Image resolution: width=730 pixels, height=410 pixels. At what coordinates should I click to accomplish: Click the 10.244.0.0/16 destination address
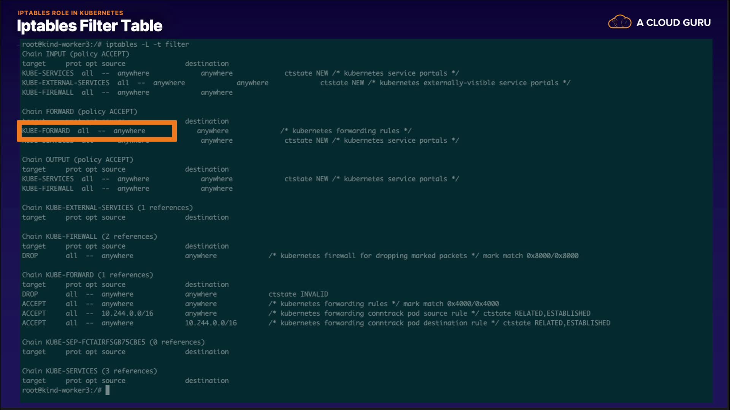(x=211, y=323)
